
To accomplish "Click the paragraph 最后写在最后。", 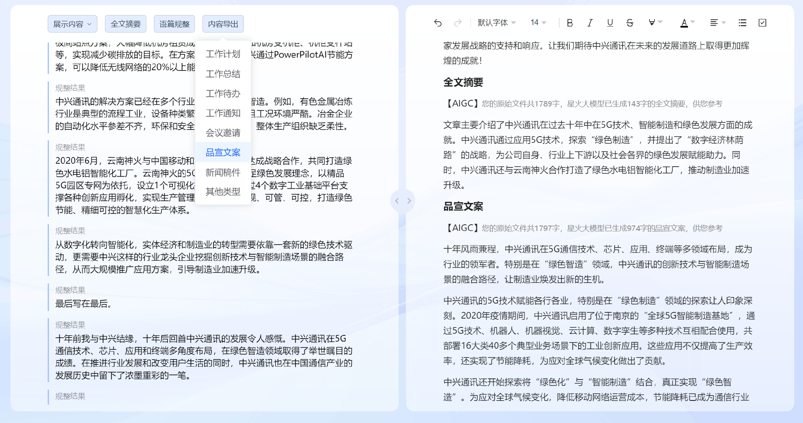I will pyautogui.click(x=84, y=304).
